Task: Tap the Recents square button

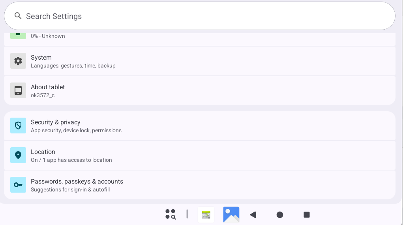Action: [x=307, y=215]
